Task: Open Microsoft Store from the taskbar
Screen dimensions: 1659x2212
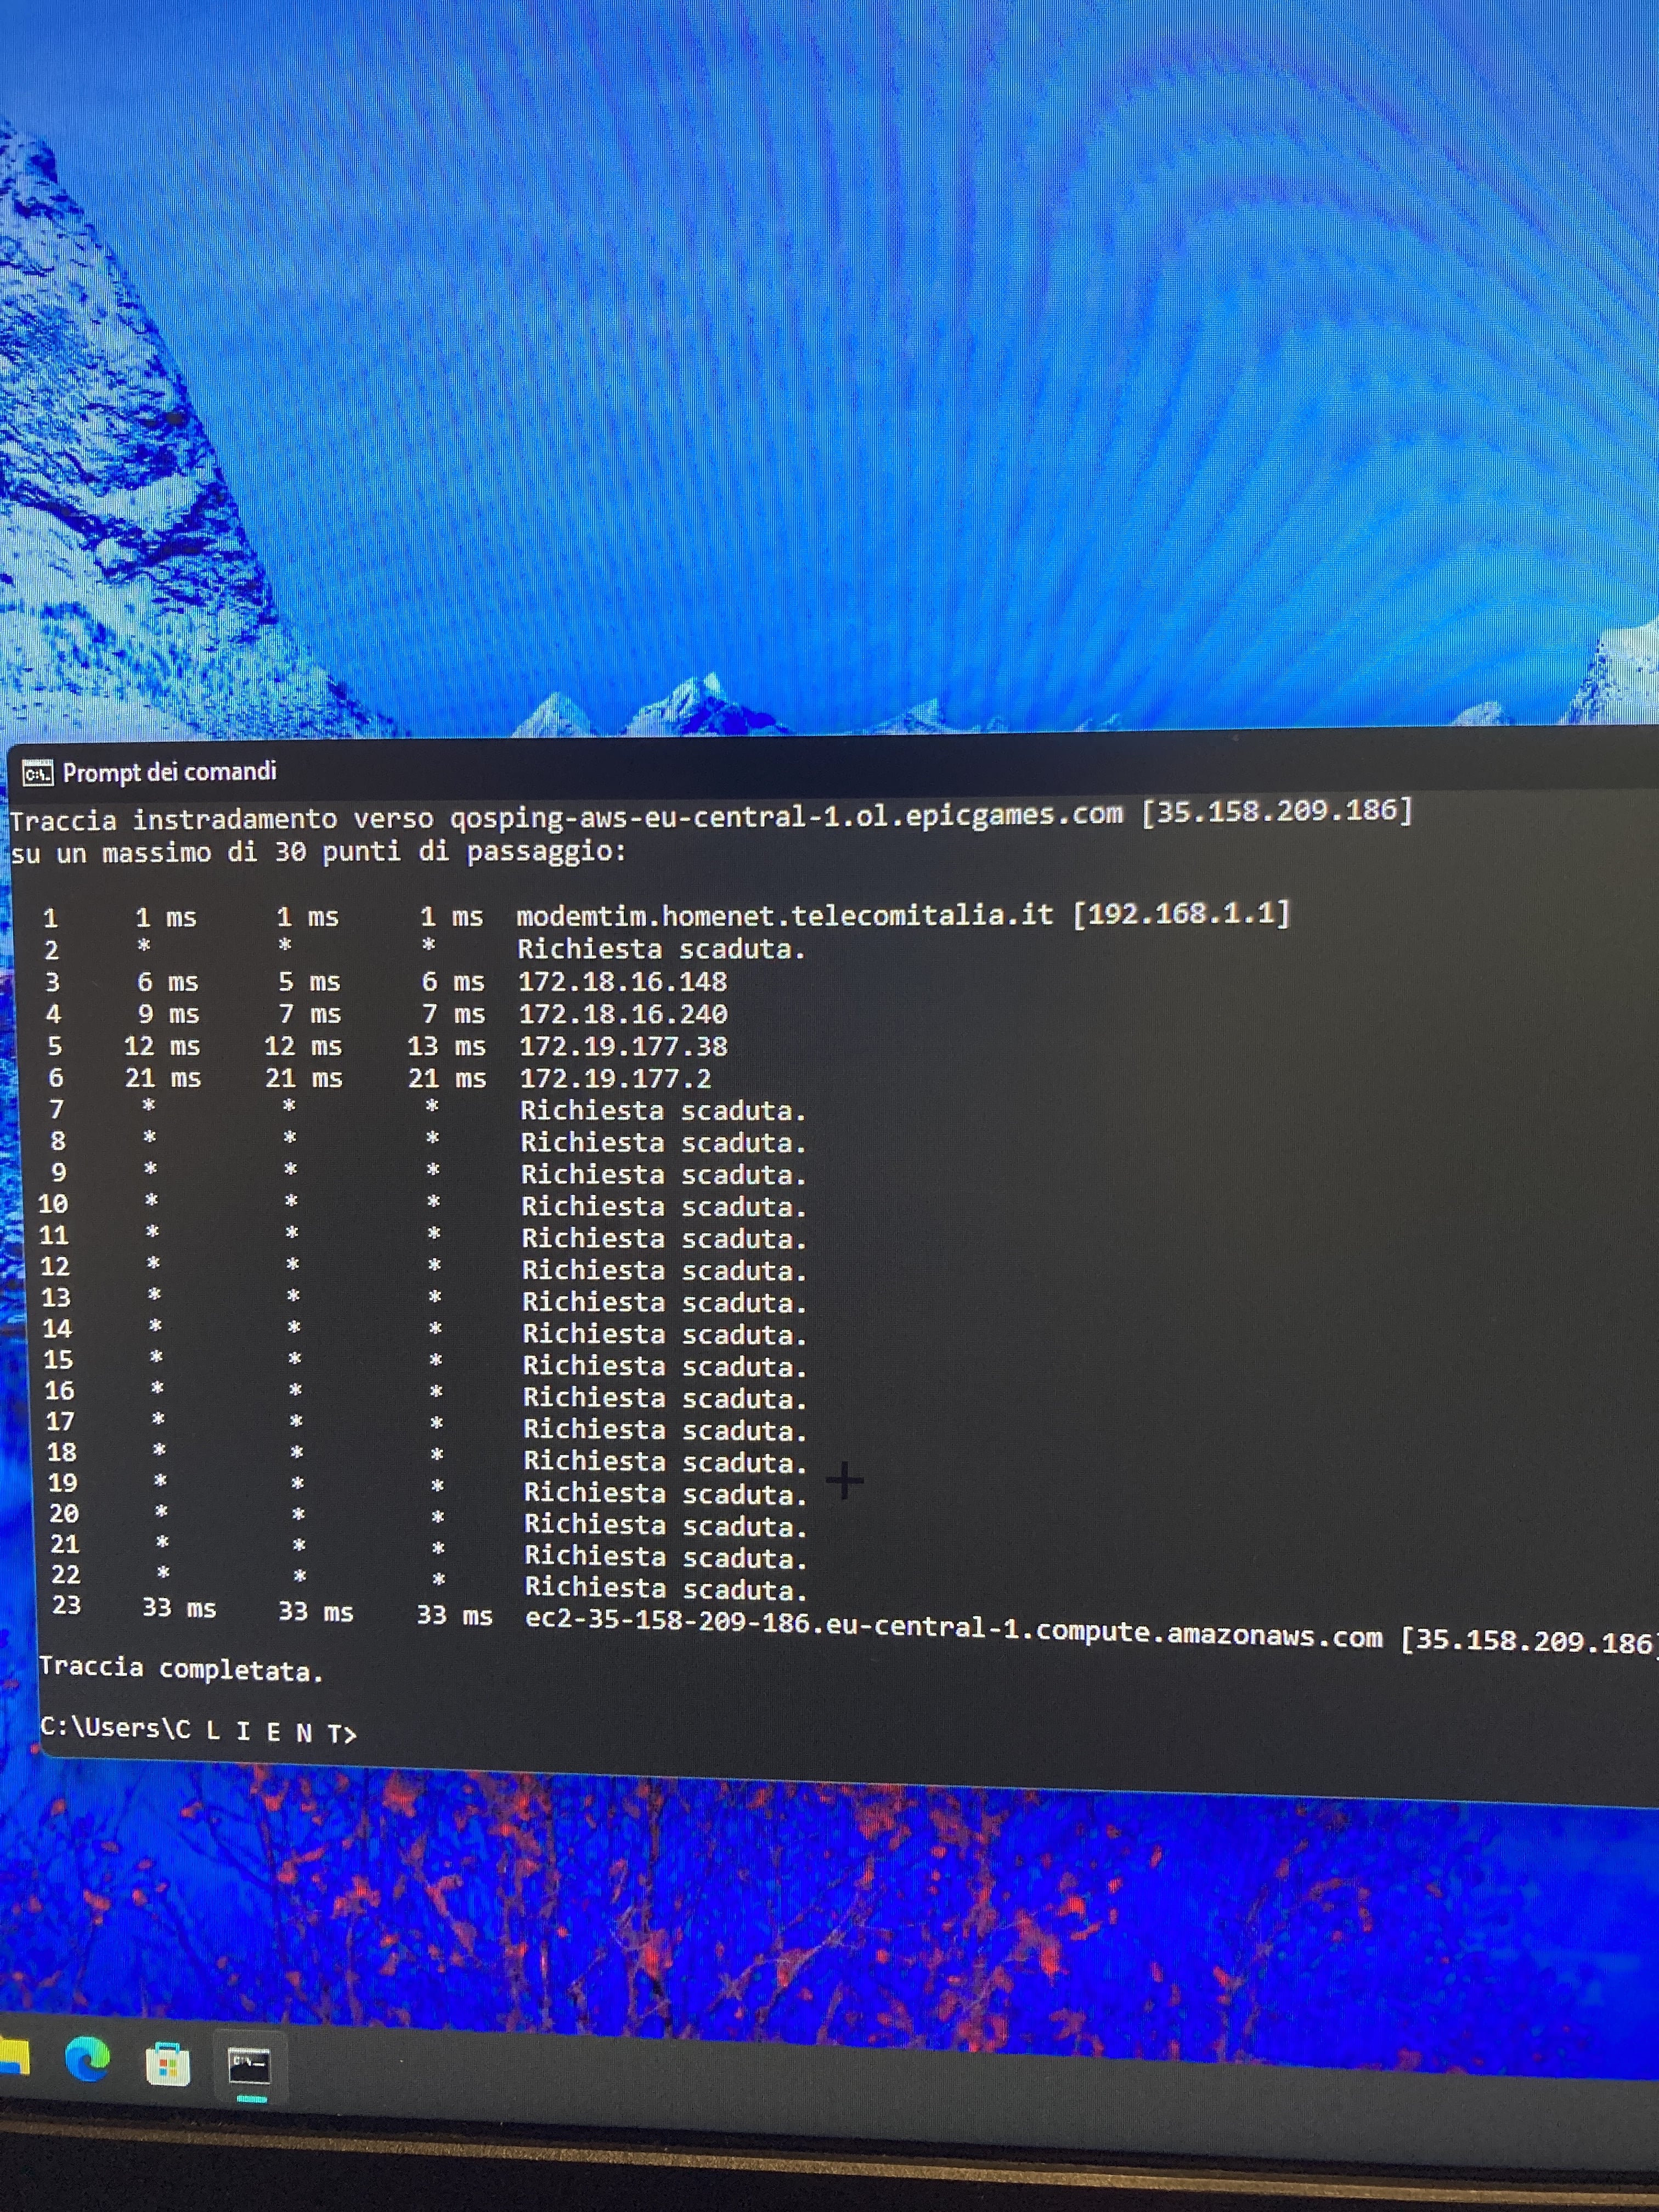Action: tap(168, 2066)
